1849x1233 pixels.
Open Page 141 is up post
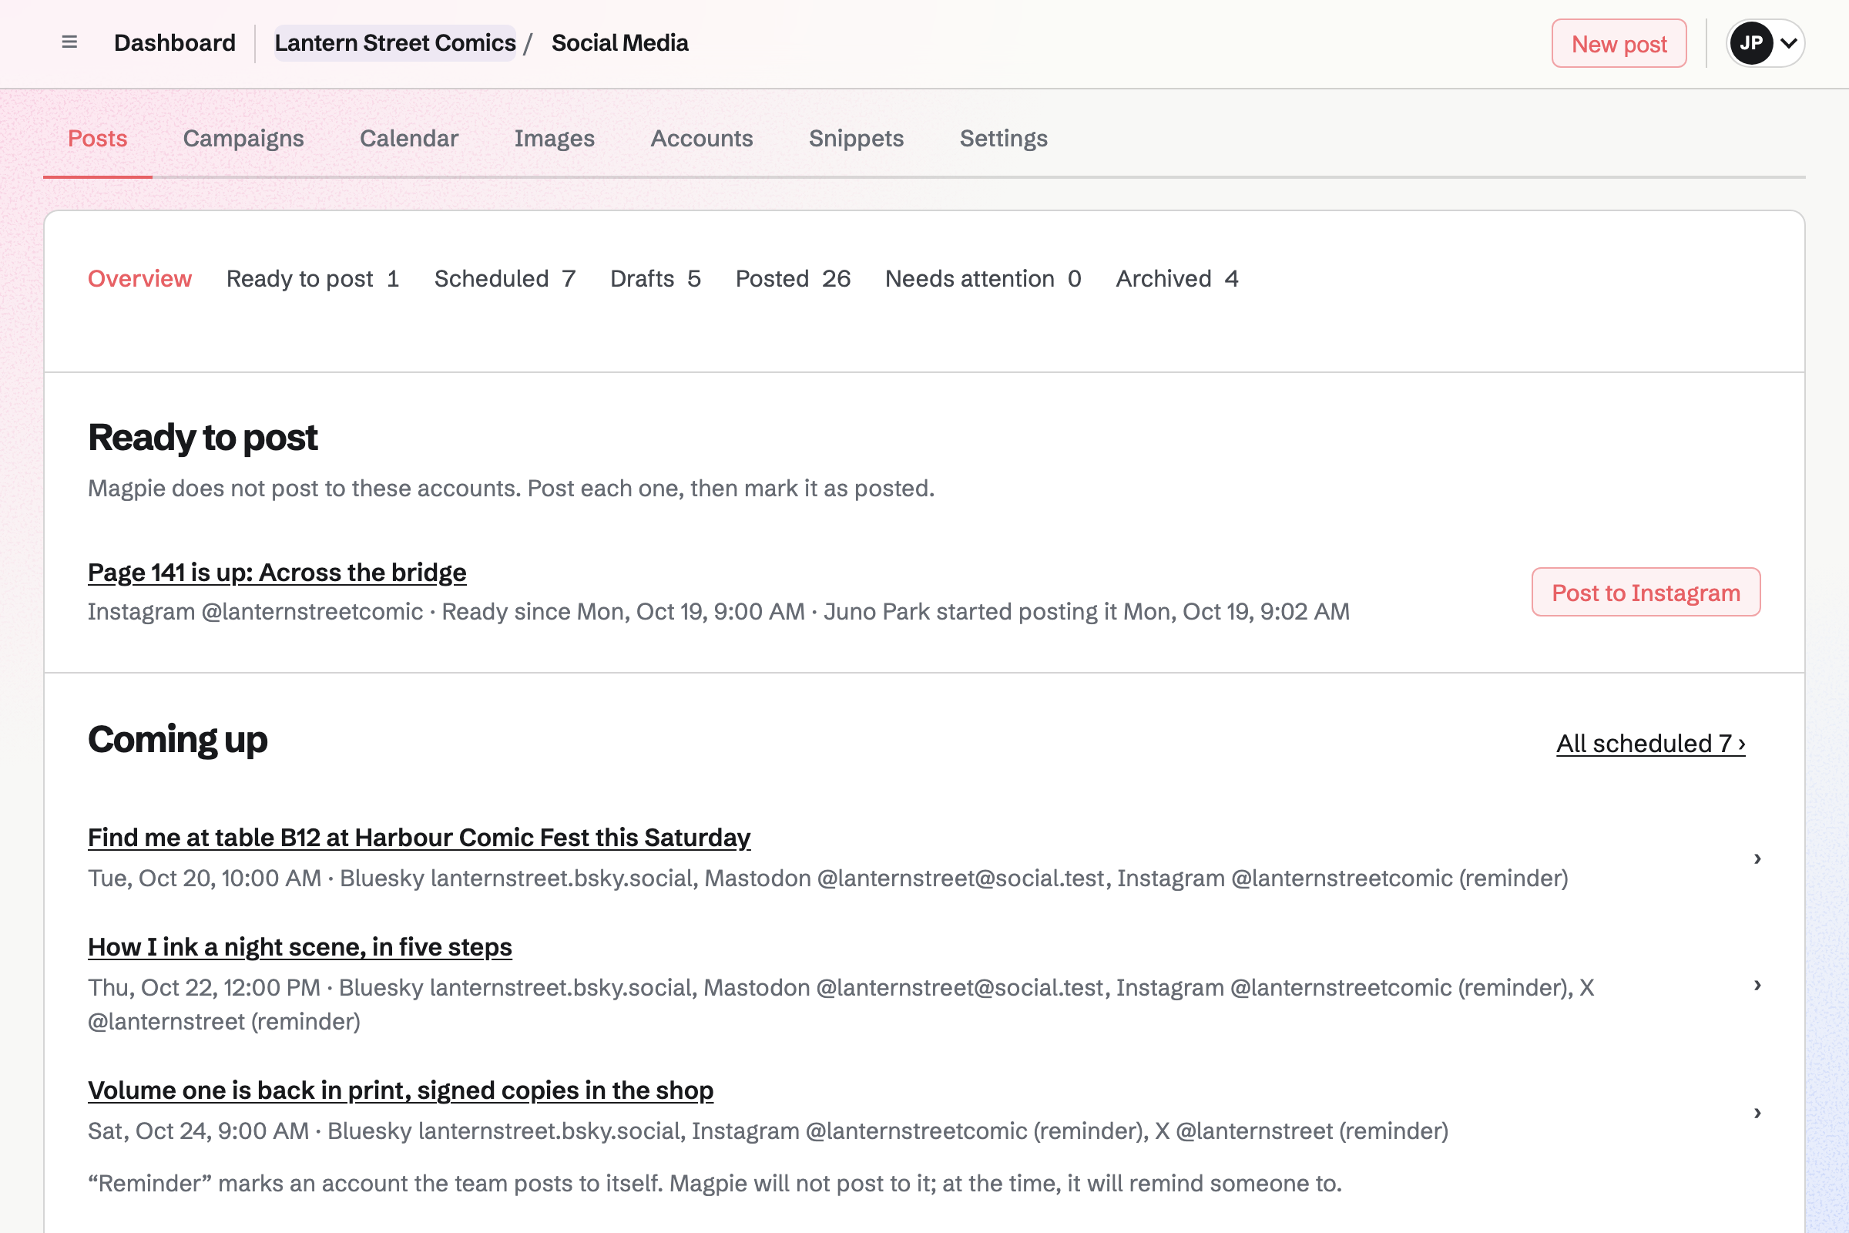coord(277,573)
